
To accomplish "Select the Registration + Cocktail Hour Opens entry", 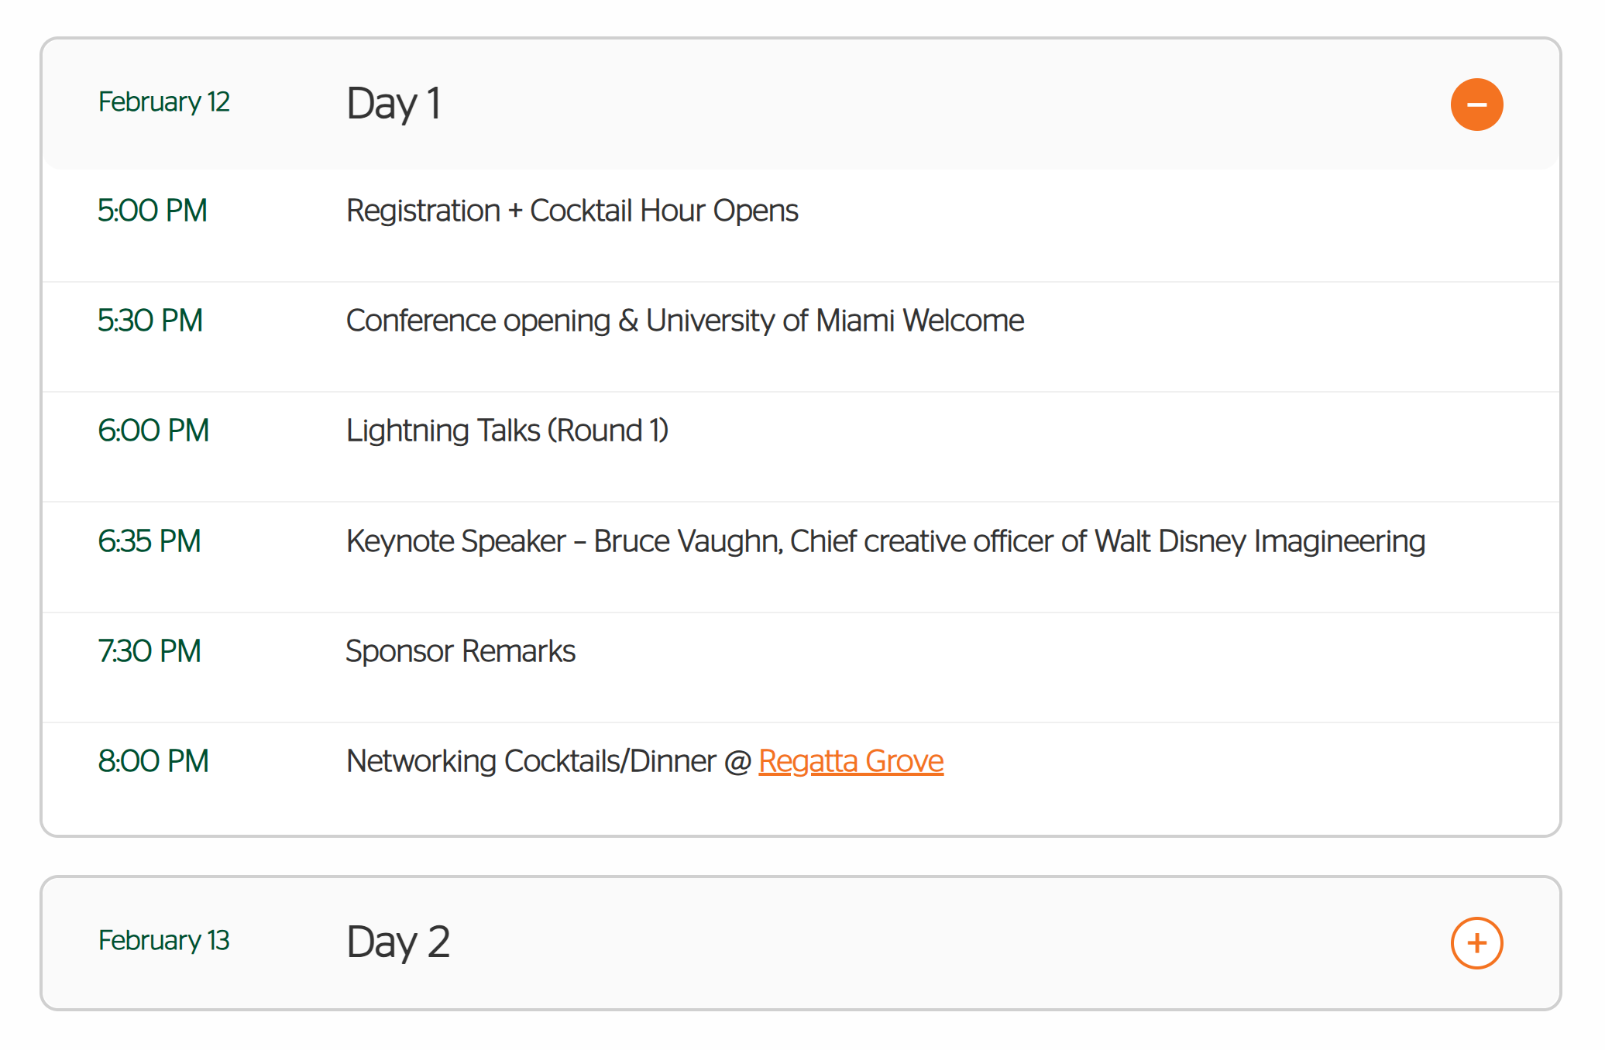I will [572, 211].
